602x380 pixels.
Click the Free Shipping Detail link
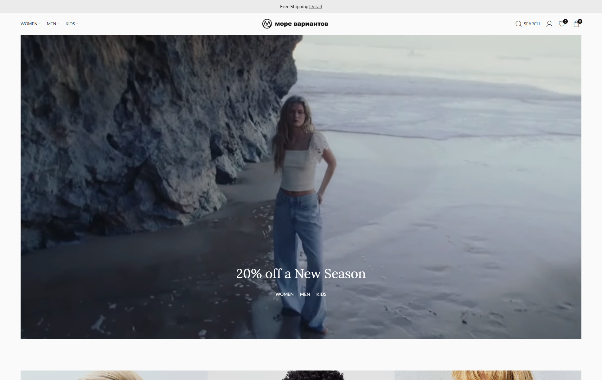point(316,6)
